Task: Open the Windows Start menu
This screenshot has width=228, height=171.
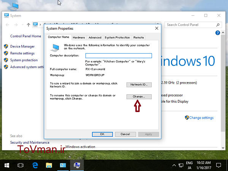Action: [x=7, y=165]
